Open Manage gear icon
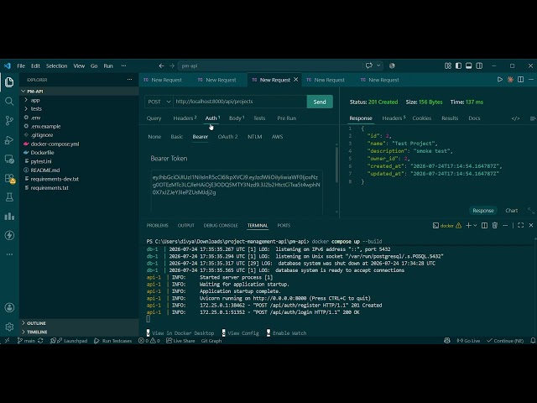 [x=9, y=327]
